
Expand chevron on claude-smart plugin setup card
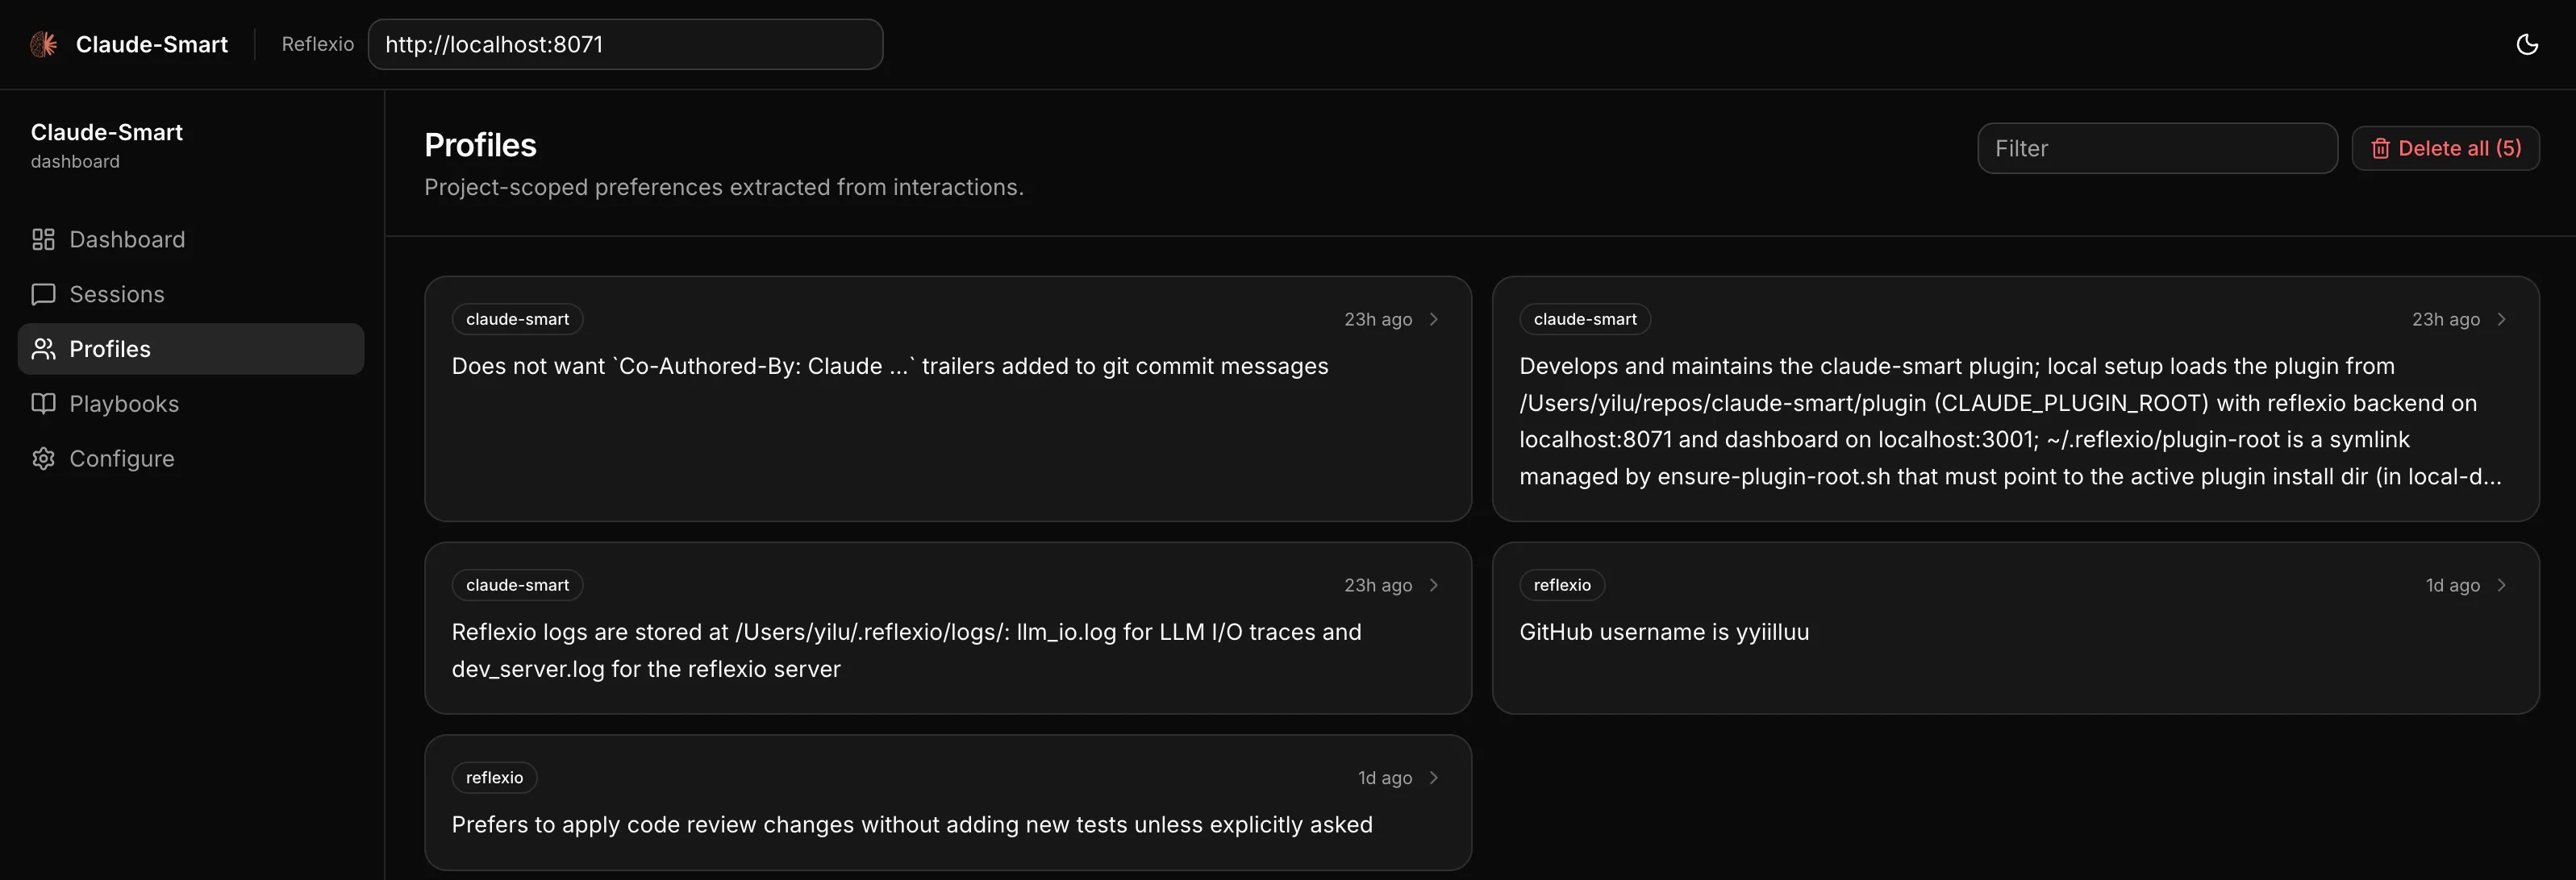2502,320
